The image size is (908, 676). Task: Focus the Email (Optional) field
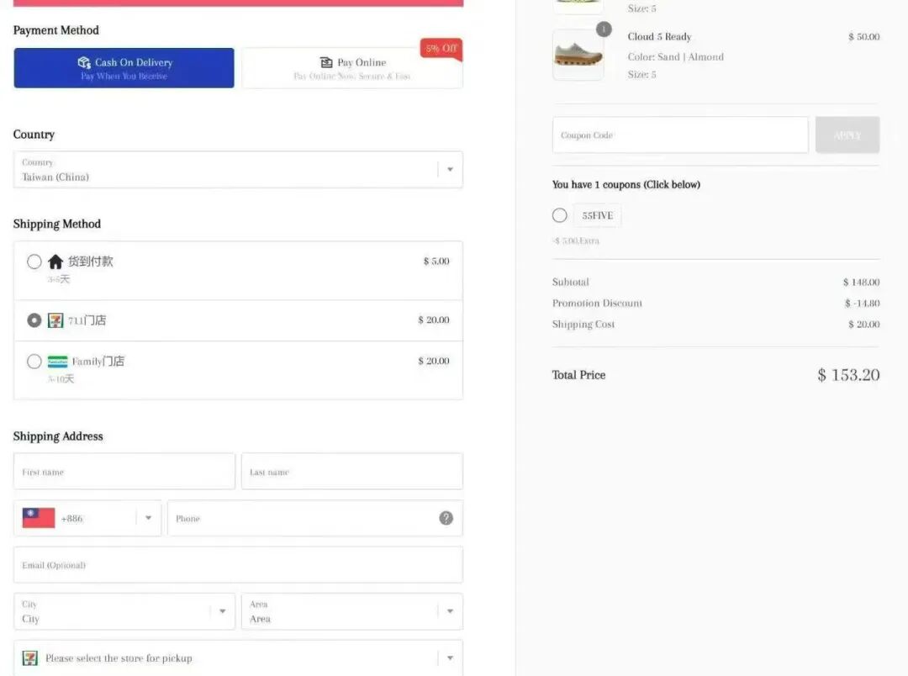click(238, 565)
